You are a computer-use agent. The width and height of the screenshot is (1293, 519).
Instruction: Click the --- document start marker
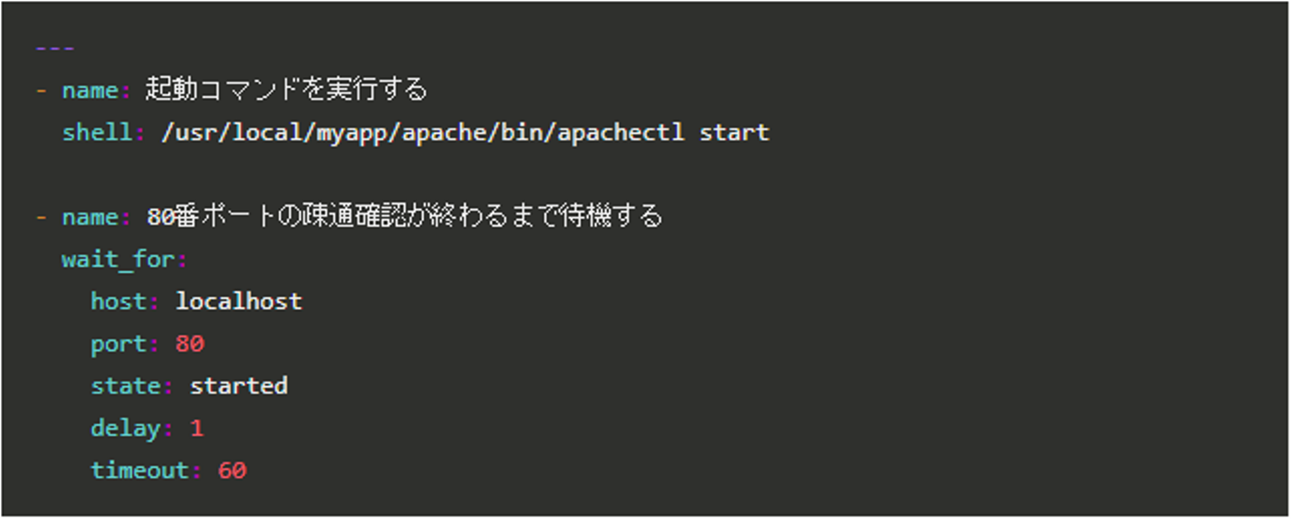click(x=55, y=48)
